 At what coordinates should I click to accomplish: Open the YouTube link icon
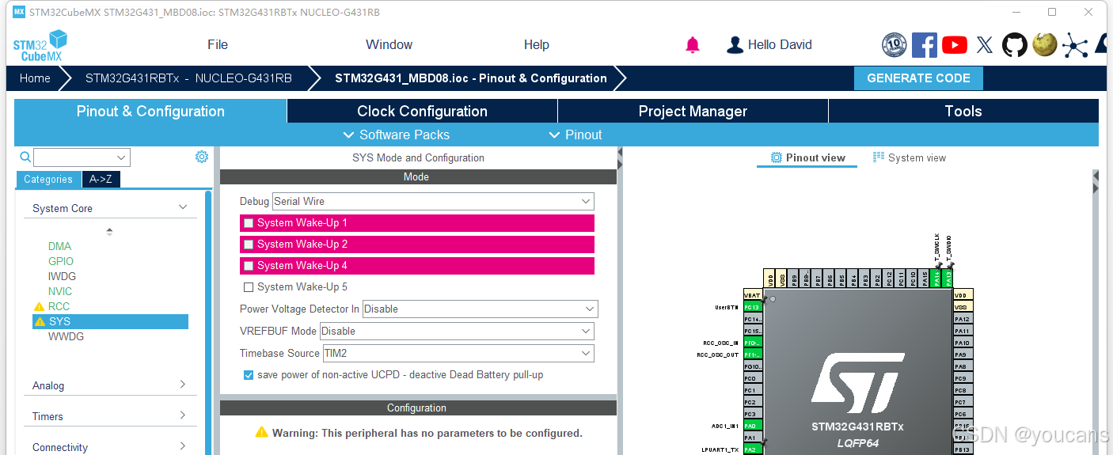click(x=955, y=45)
